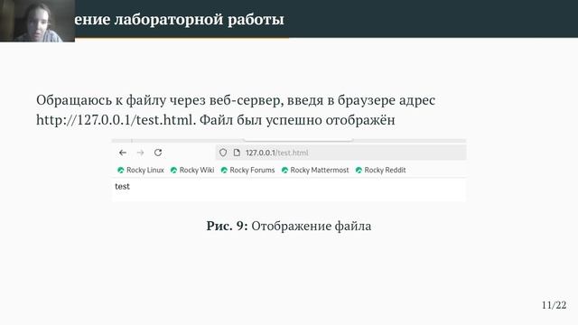Click the slide title 'лабораторной работы'
The height and width of the screenshot is (325, 578).
click(199, 20)
